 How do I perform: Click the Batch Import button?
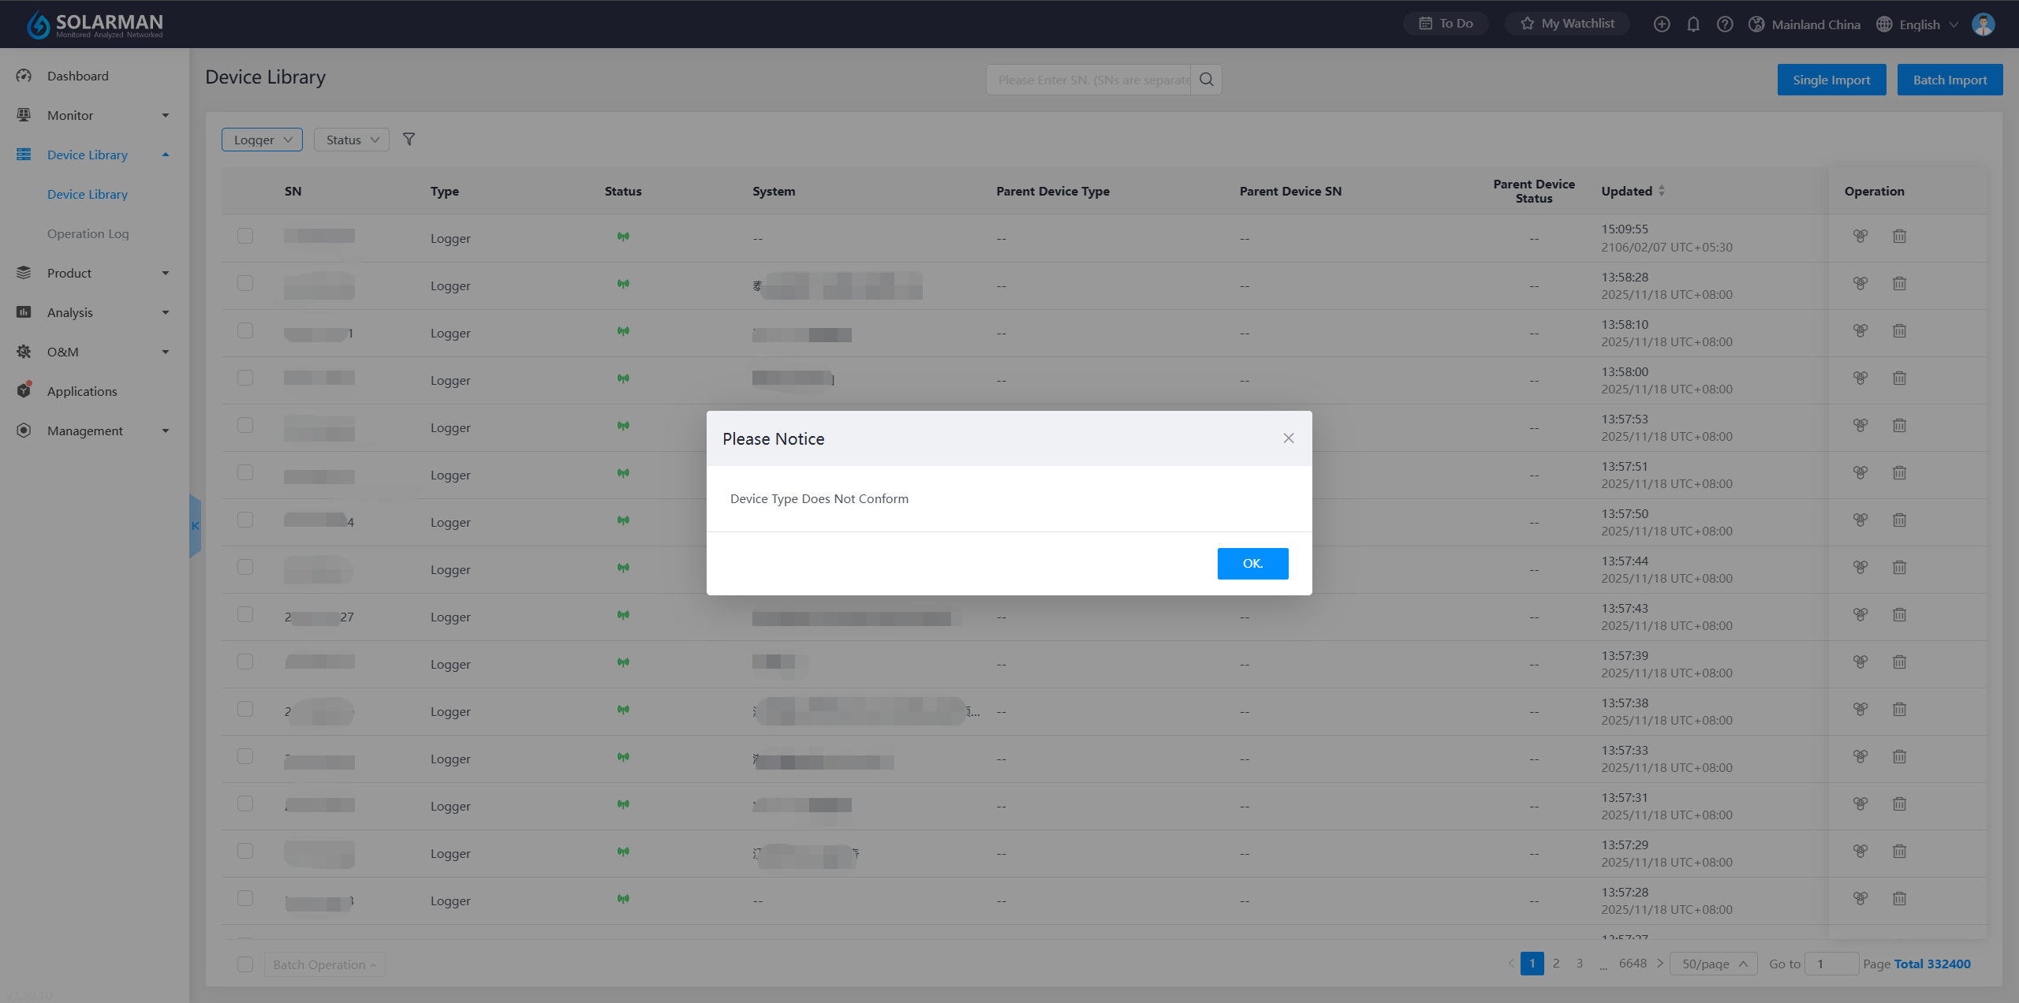(x=1949, y=80)
